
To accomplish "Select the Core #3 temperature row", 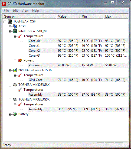I will [78, 56].
